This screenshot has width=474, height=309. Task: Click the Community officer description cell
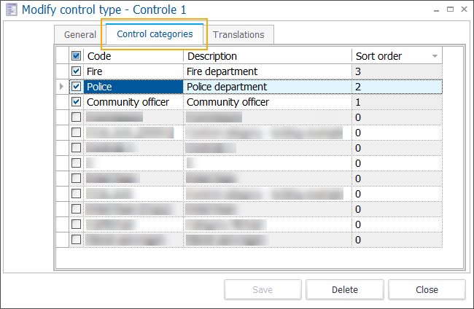click(268, 102)
